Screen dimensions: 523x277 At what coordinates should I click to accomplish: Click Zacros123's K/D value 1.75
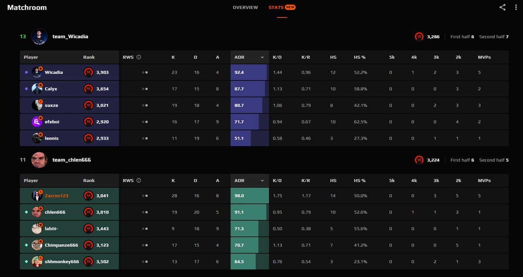[x=277, y=196]
